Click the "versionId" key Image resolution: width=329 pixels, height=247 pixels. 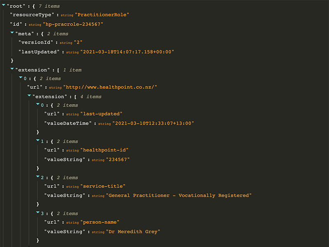click(36, 42)
